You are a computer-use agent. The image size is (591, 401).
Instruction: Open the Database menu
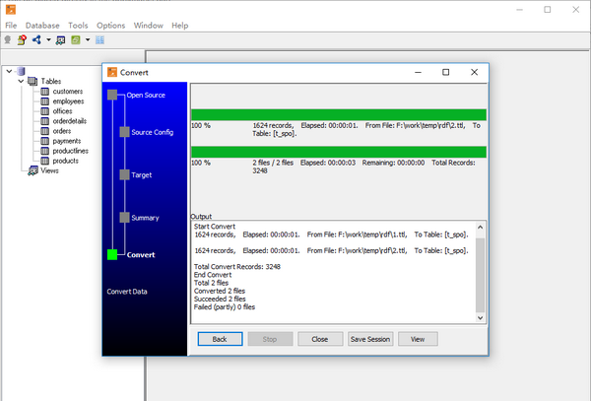click(x=42, y=26)
